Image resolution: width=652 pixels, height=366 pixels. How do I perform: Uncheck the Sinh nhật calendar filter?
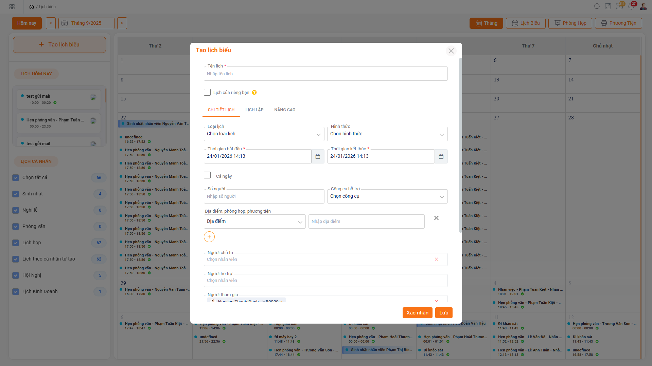coord(16,194)
